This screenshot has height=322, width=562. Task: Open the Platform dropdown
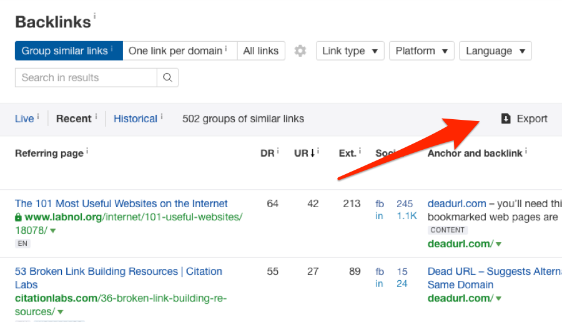(x=421, y=51)
